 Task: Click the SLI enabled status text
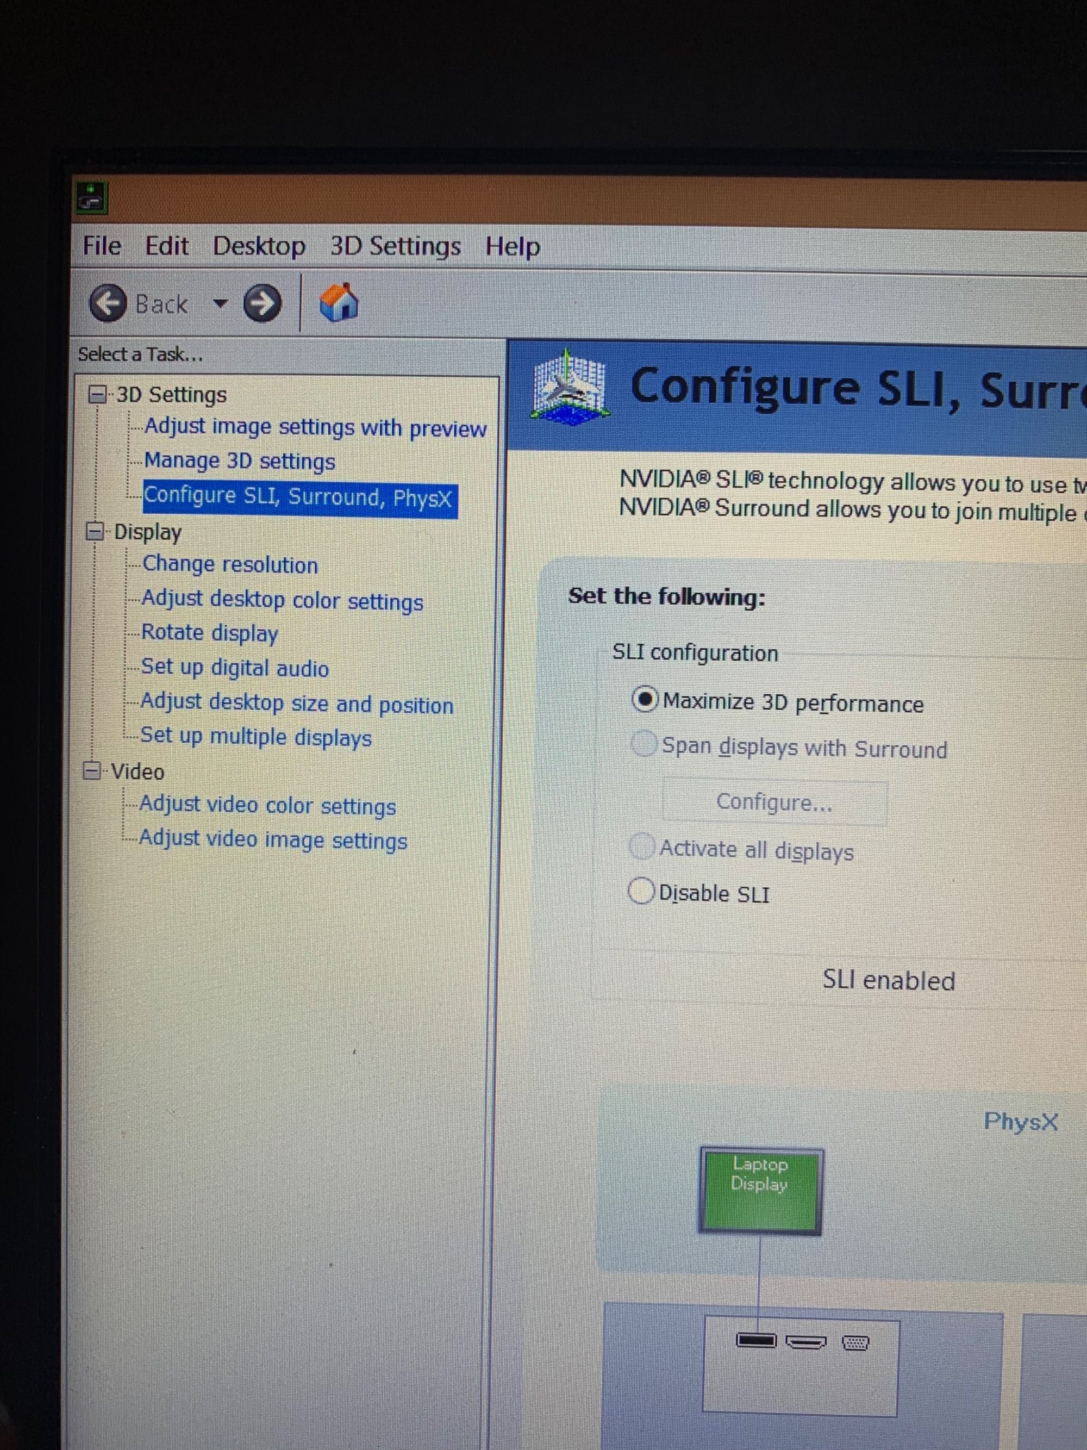[889, 980]
